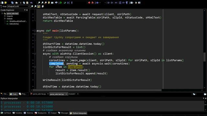
Task: Select the GetListUrls function in Code Explorer
Action: coord(14,24)
